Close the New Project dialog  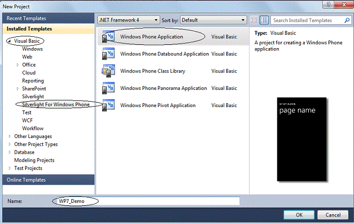click(344, 4)
